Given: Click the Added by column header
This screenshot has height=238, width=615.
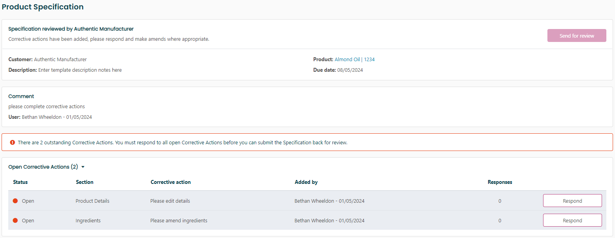Looking at the screenshot, I should (306, 182).
